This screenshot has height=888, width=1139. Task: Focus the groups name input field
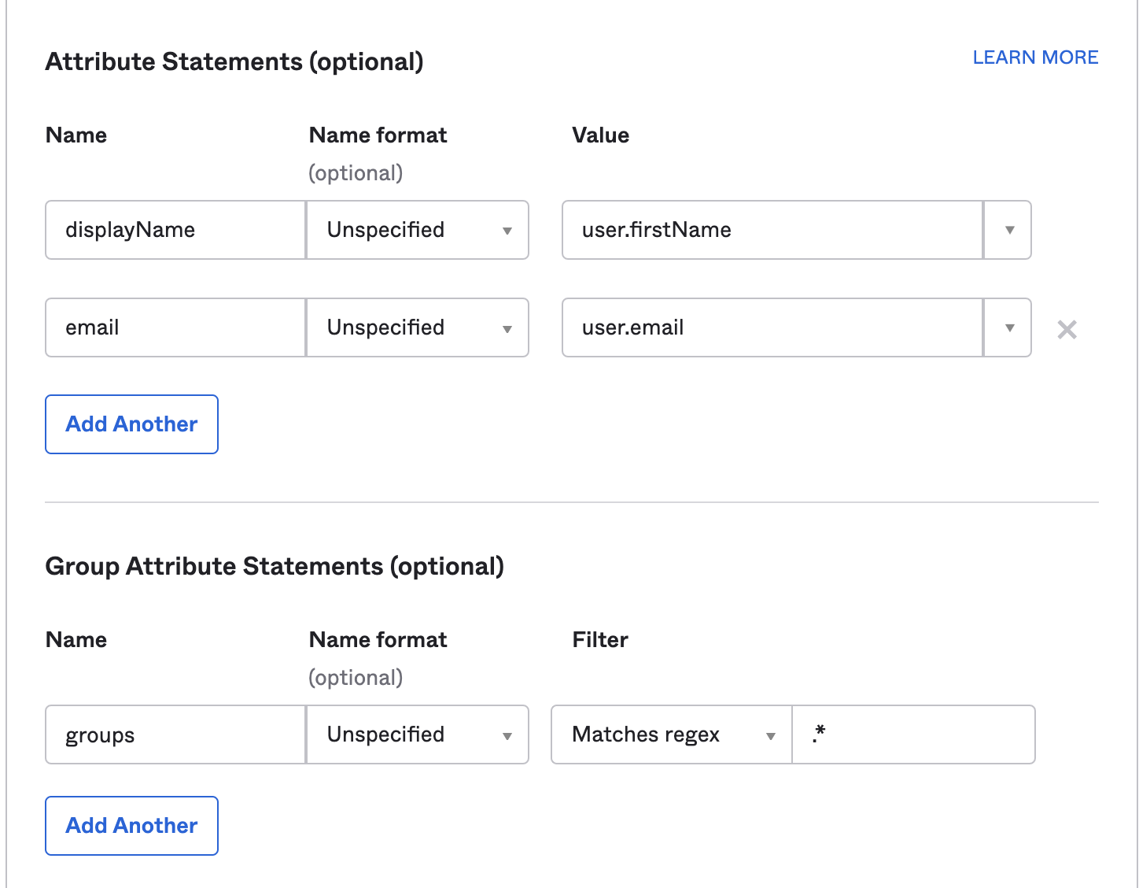175,734
